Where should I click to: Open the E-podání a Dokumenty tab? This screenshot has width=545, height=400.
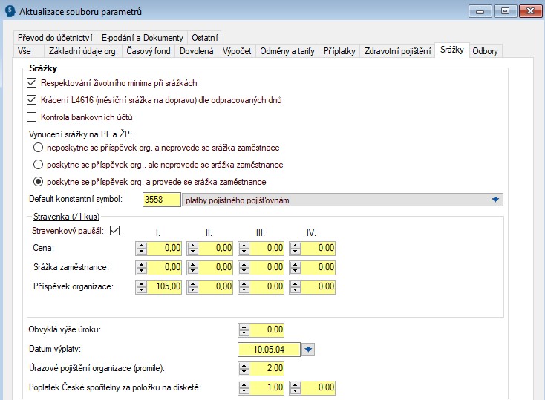[142, 38]
